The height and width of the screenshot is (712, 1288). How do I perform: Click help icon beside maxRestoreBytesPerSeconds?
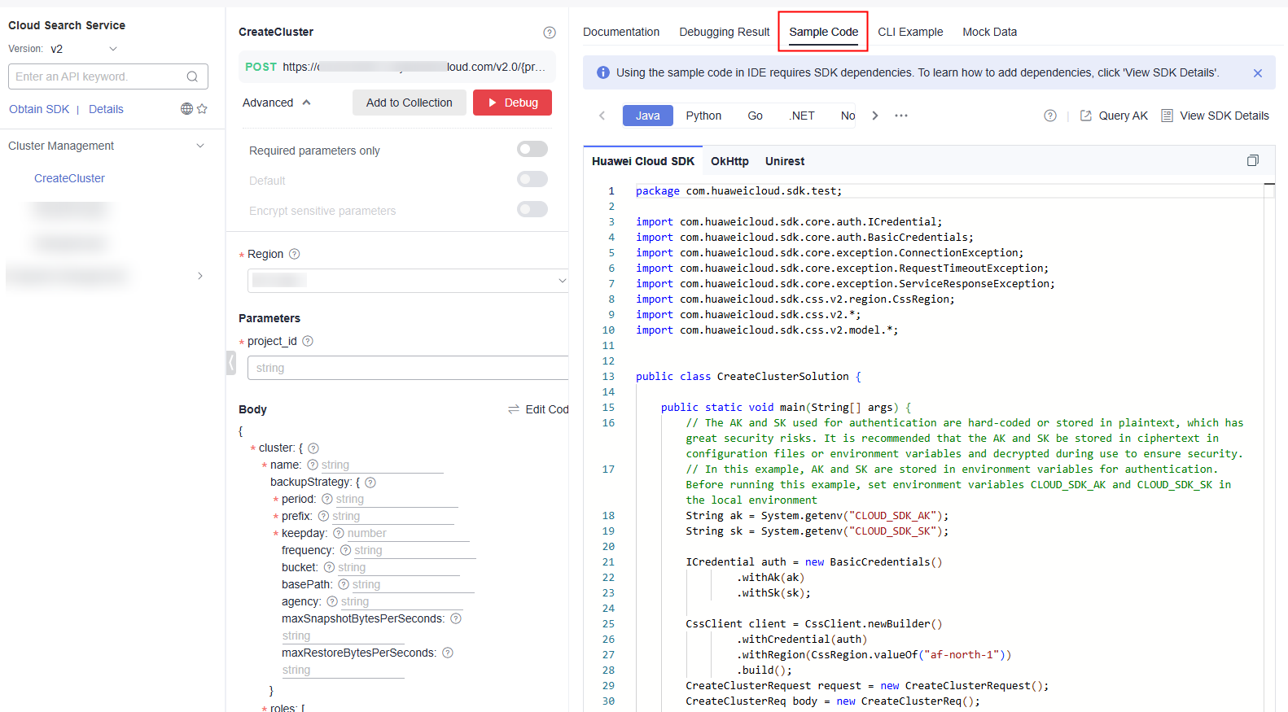pyautogui.click(x=448, y=653)
